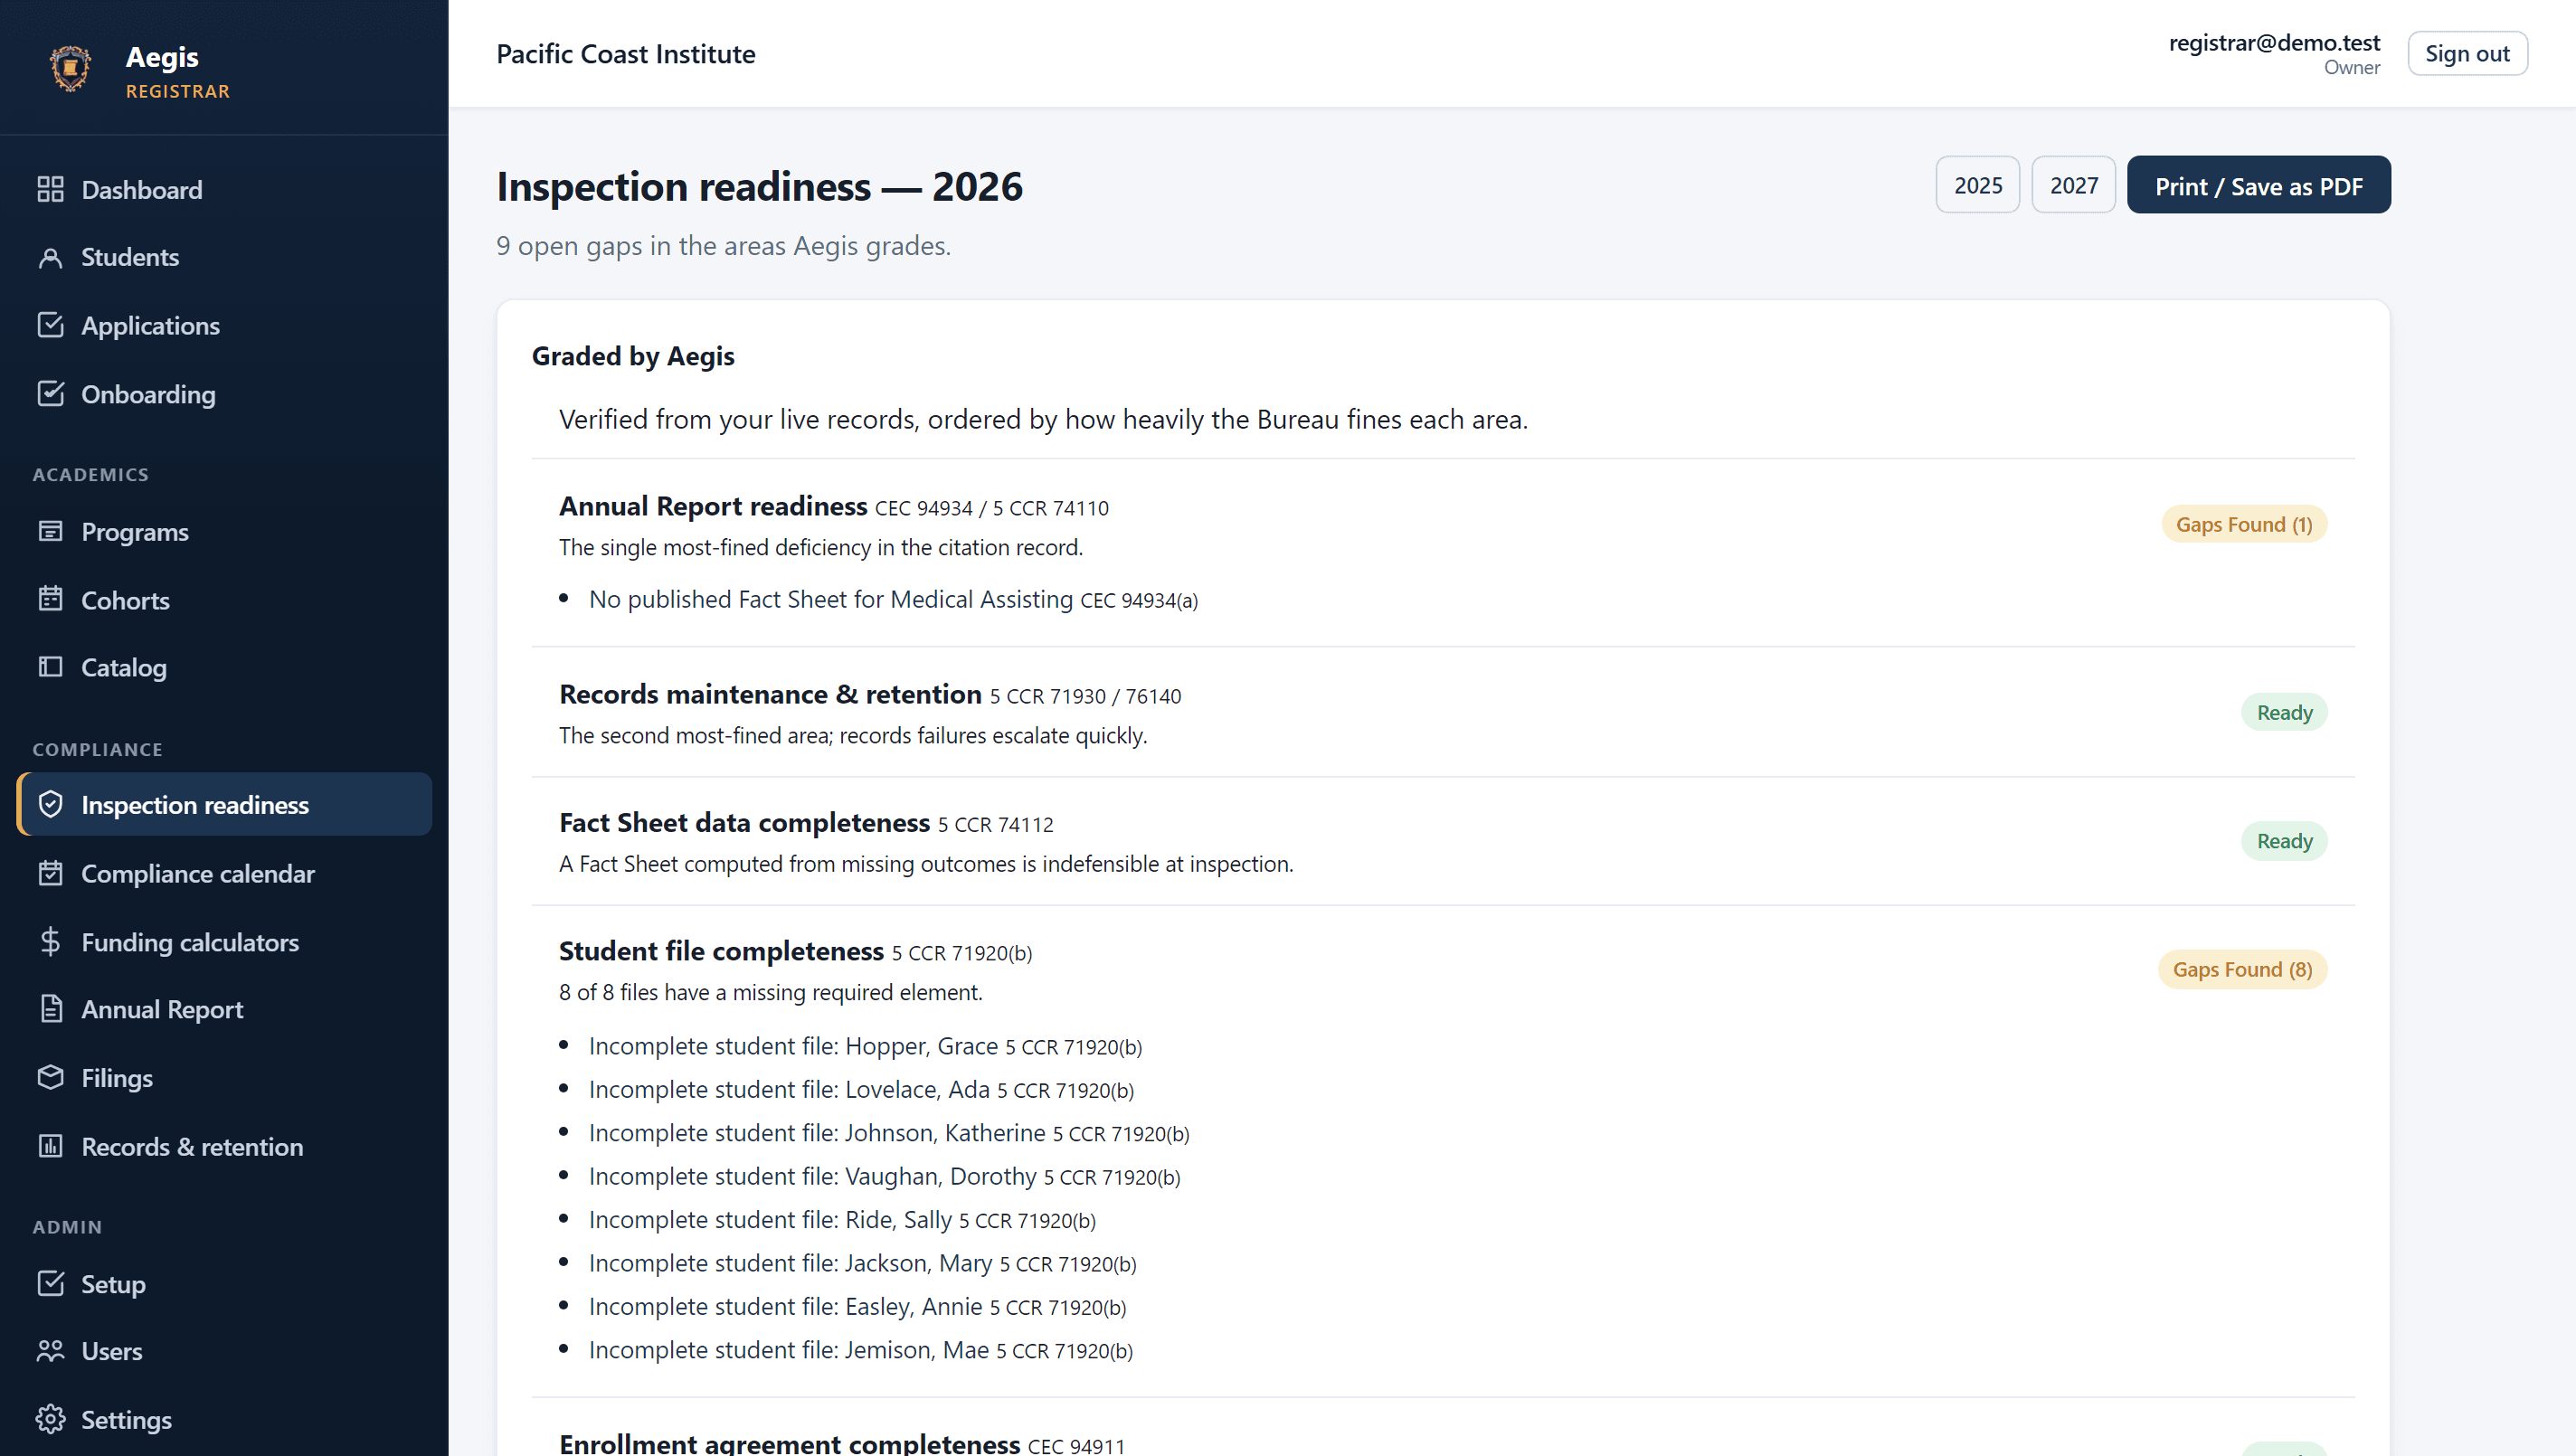Open Setup under Admin

pyautogui.click(x=224, y=1283)
